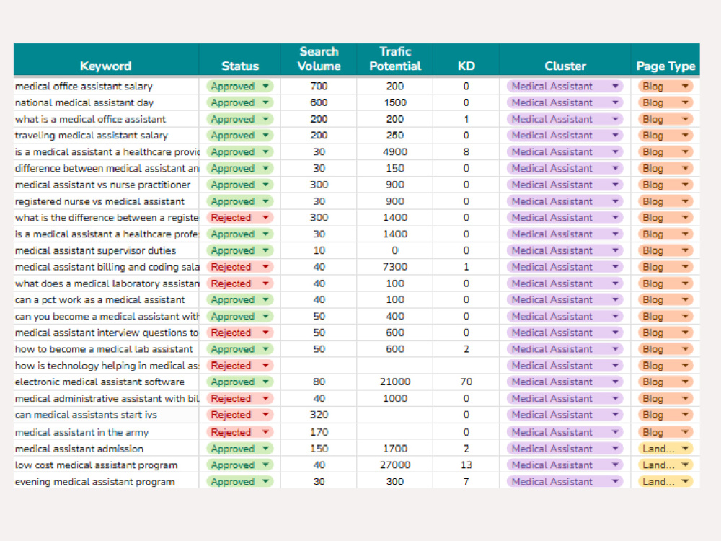The width and height of the screenshot is (721, 541).
Task: Select traffic potential value 27000
Action: pyautogui.click(x=395, y=465)
